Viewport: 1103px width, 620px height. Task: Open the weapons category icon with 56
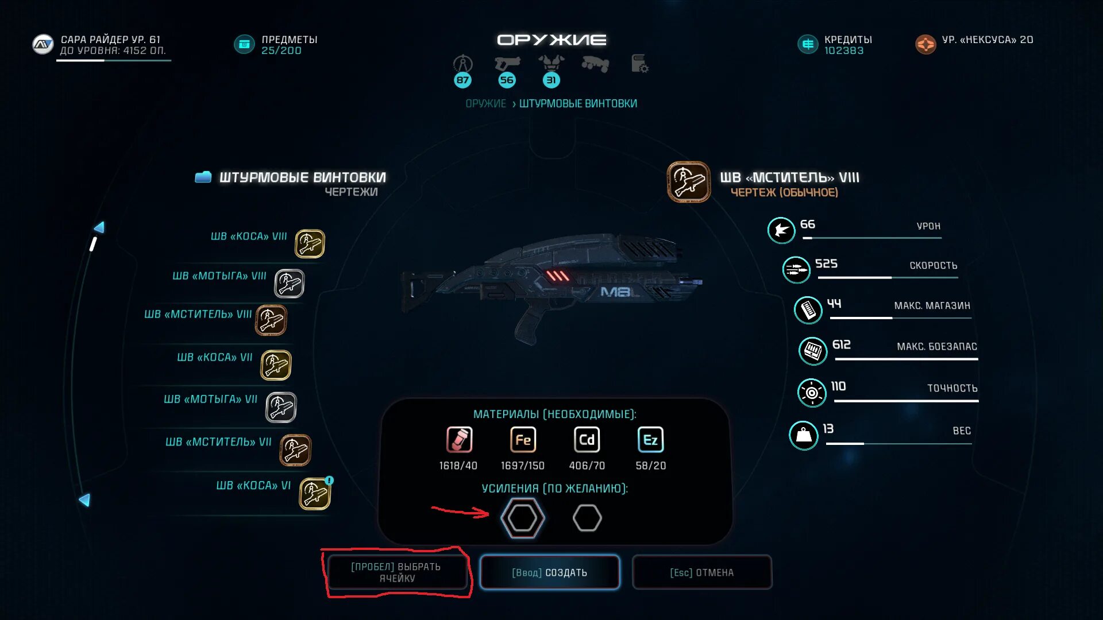point(507,64)
